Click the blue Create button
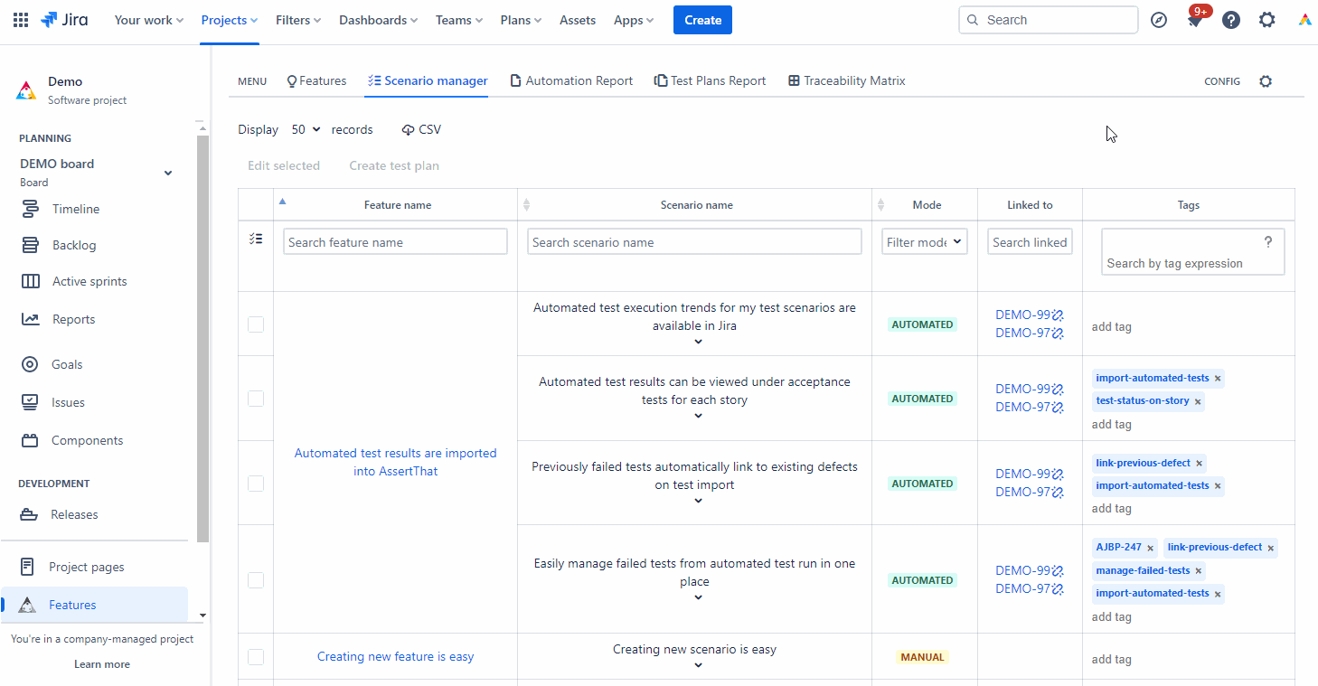1318x686 pixels. point(702,19)
